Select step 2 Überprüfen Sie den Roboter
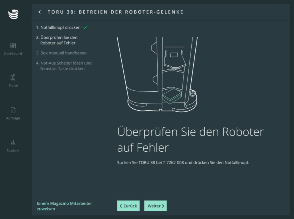The height and width of the screenshot is (219, 294). tap(58, 40)
